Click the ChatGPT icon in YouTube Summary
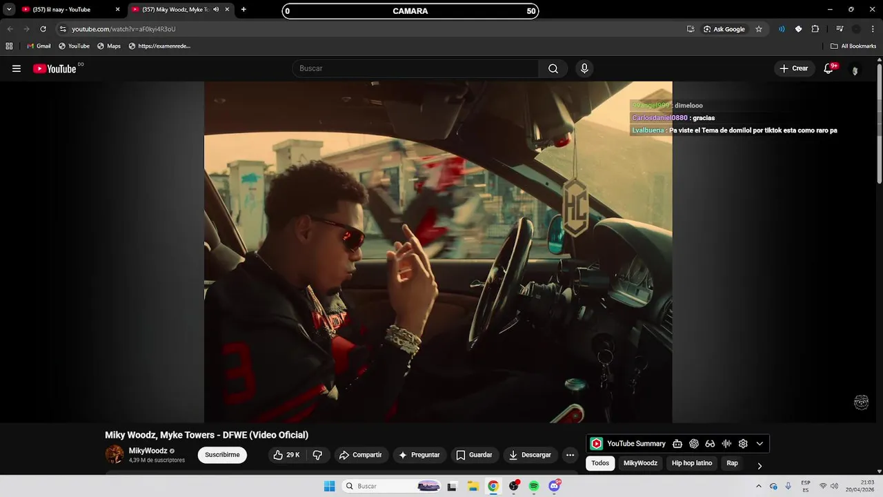 694,444
